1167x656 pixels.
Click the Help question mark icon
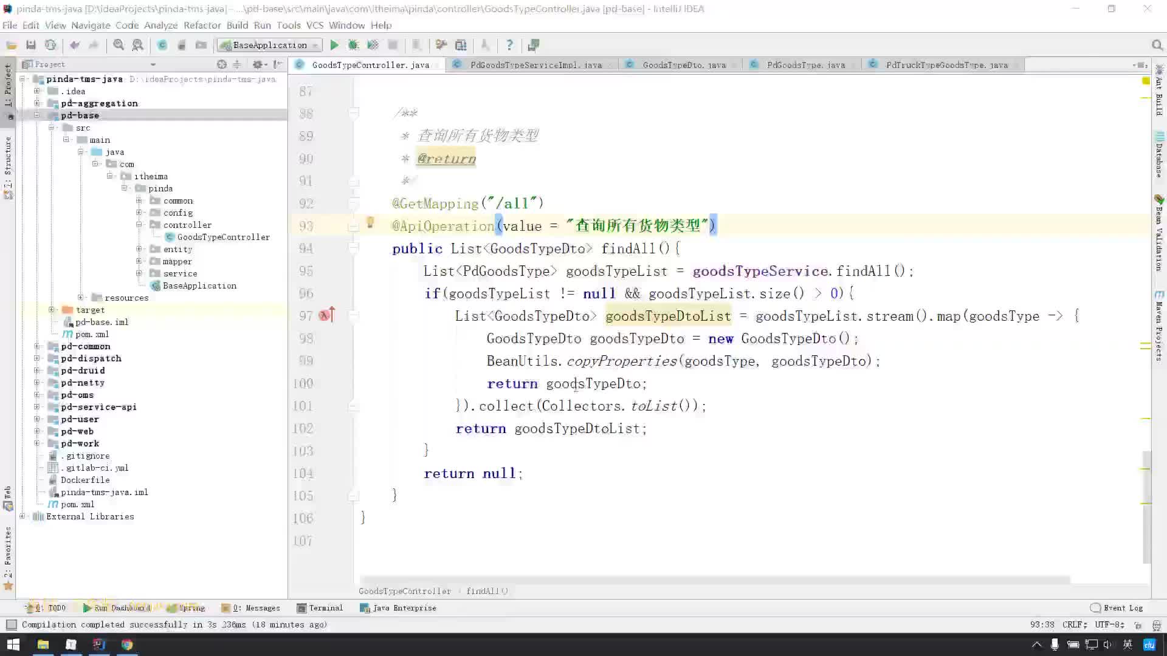(x=509, y=45)
